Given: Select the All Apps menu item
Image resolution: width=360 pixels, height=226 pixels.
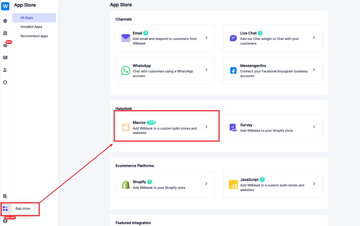Looking at the screenshot, I should point(34,18).
